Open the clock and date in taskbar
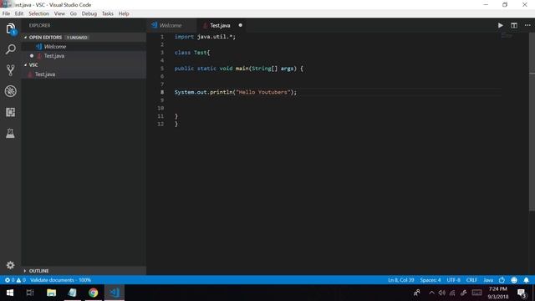This screenshot has height=301, width=535. [498, 293]
